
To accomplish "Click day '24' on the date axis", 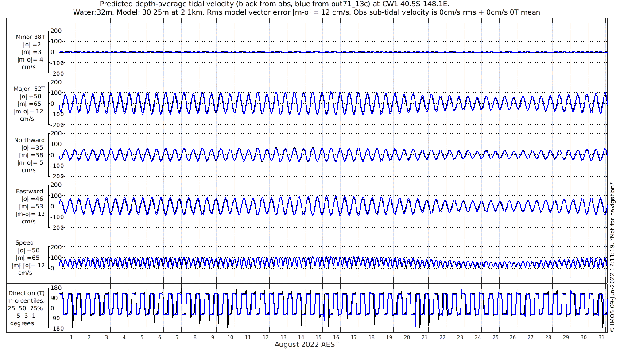I will [x=477, y=337].
